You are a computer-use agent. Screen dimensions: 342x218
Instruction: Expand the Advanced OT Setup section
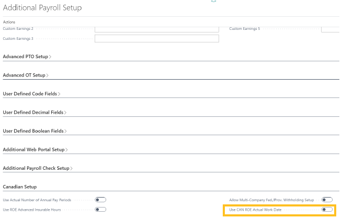25,75
